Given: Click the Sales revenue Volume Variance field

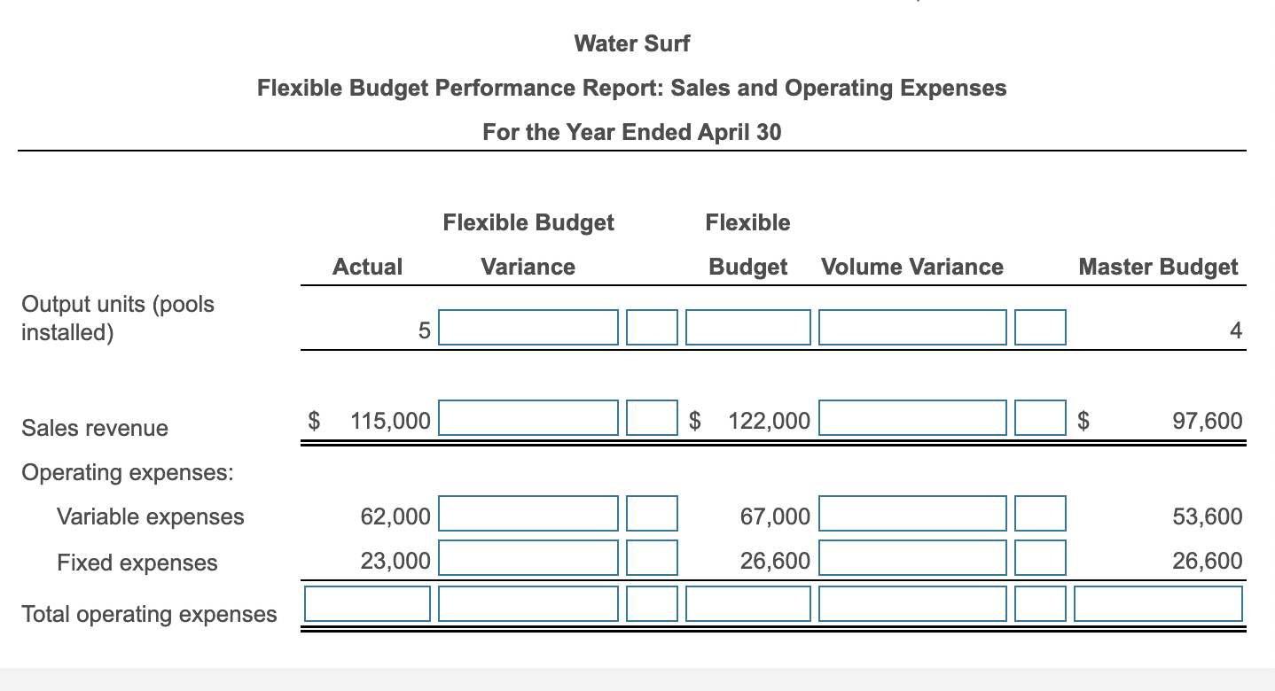Looking at the screenshot, I should coord(911,417).
